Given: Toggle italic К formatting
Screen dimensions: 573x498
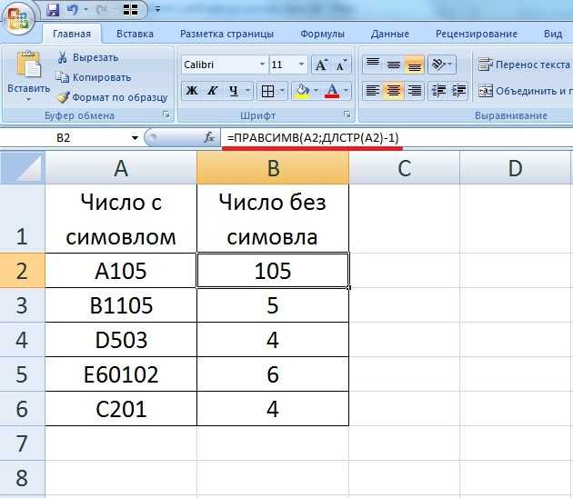Looking at the screenshot, I should pyautogui.click(x=213, y=90).
